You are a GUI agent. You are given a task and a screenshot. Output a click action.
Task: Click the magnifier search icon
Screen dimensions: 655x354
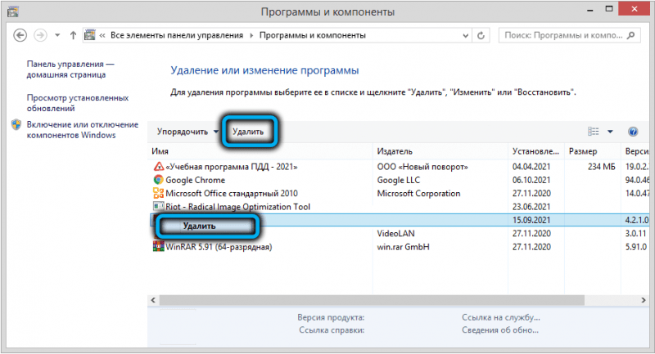(631, 35)
